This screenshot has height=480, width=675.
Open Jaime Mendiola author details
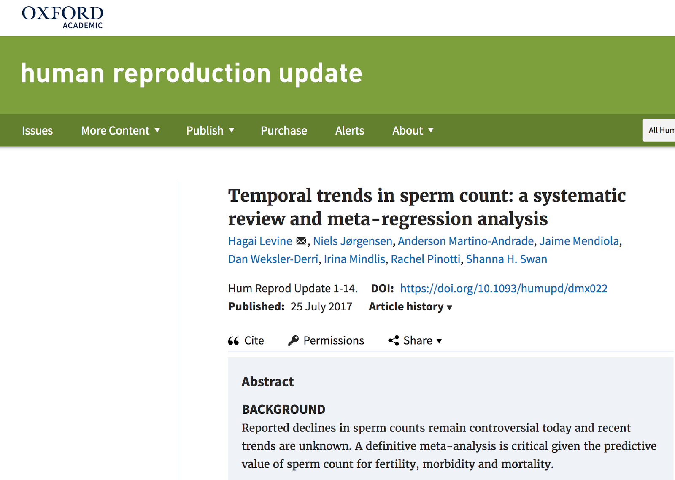coord(579,241)
